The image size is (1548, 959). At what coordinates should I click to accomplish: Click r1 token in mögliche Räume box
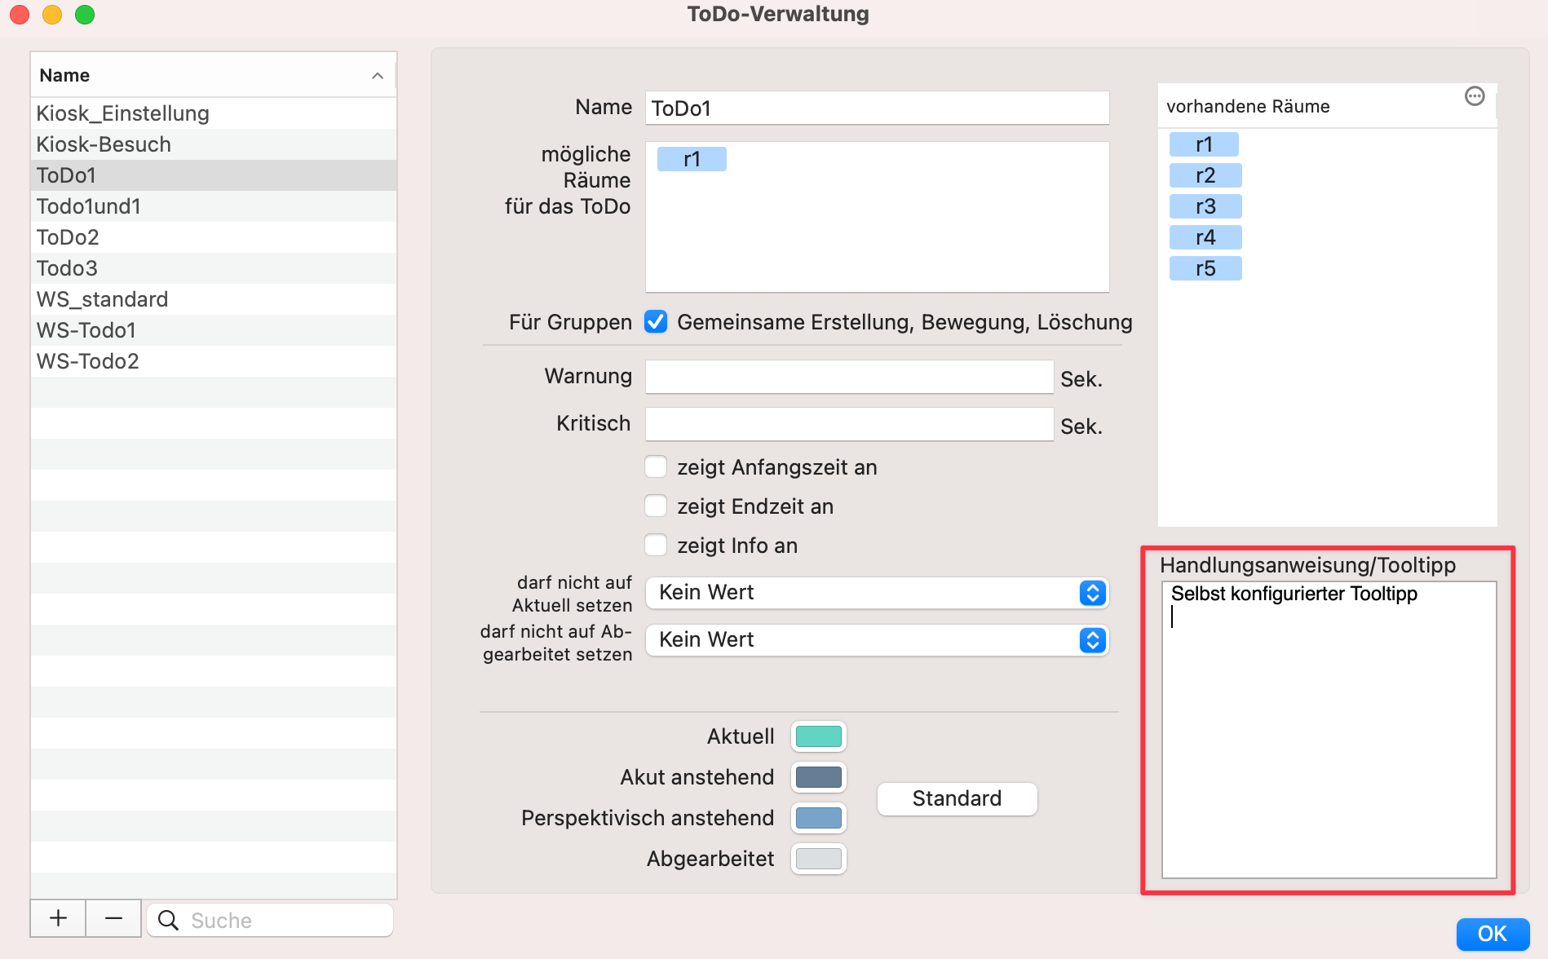point(692,159)
